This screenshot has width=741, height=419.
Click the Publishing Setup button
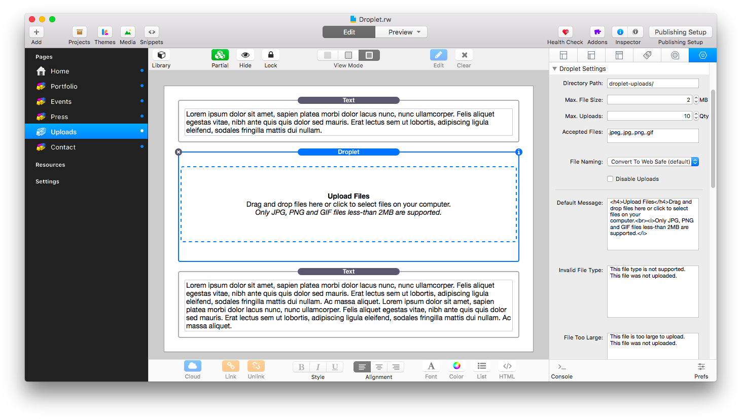tap(680, 32)
